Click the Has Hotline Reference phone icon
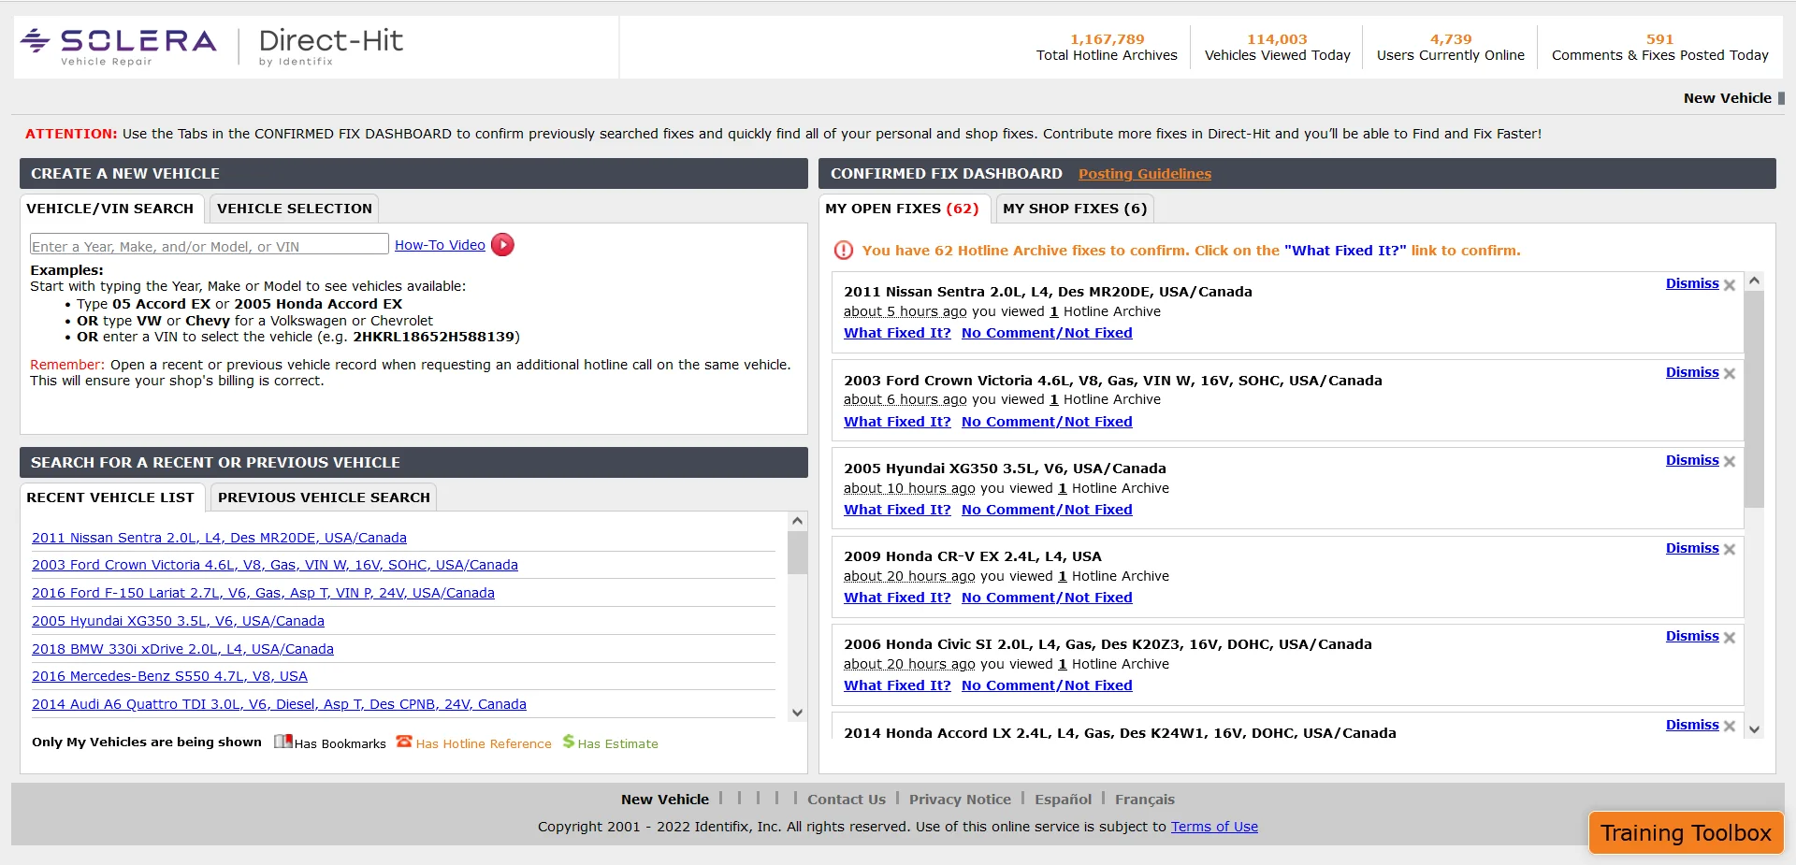This screenshot has width=1796, height=865. point(404,742)
